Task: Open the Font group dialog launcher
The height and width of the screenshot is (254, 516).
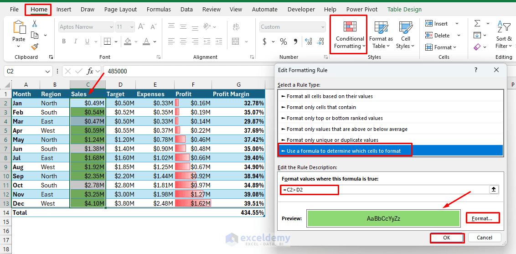Action: coord(159,57)
